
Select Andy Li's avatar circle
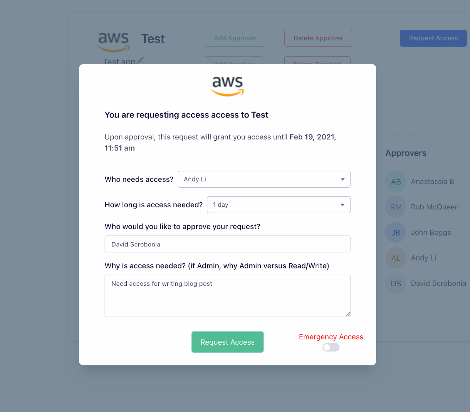pos(395,258)
